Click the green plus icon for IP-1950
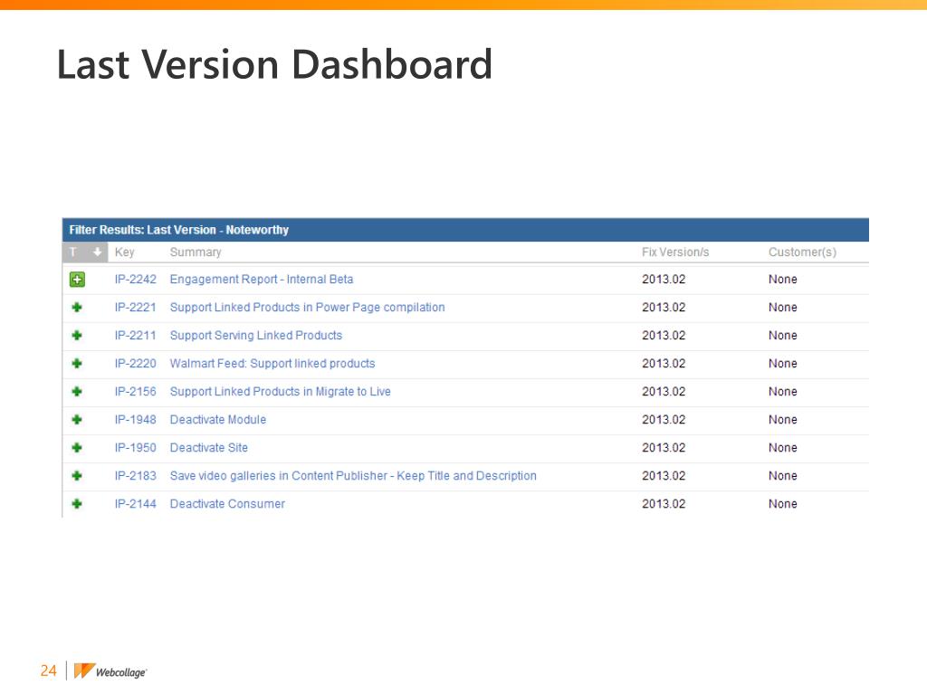The image size is (927, 695). (x=77, y=447)
